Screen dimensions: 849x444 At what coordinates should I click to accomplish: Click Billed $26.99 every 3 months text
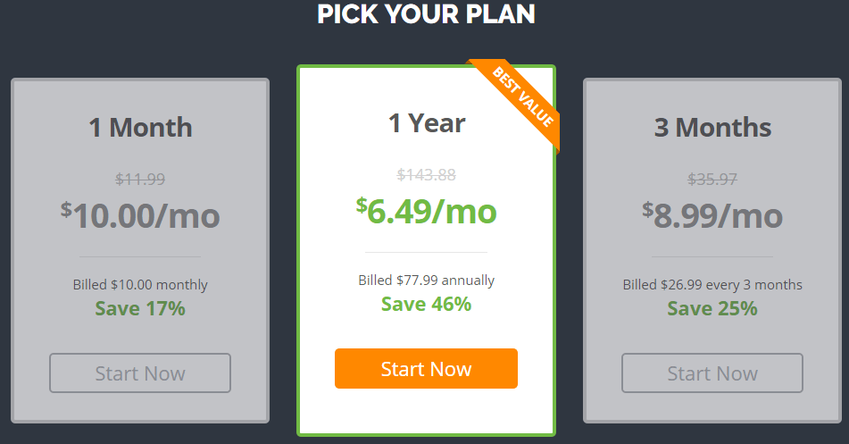click(x=712, y=285)
